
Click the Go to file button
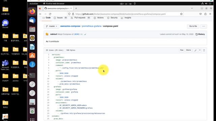pyautogui.click(x=193, y=26)
